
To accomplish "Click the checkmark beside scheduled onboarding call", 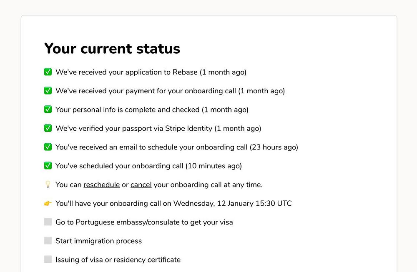I will tap(48, 166).
